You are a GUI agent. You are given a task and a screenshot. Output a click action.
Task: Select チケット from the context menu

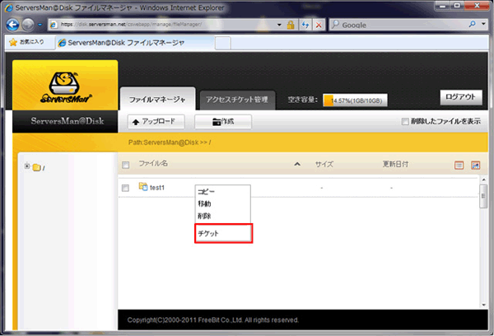coord(222,234)
